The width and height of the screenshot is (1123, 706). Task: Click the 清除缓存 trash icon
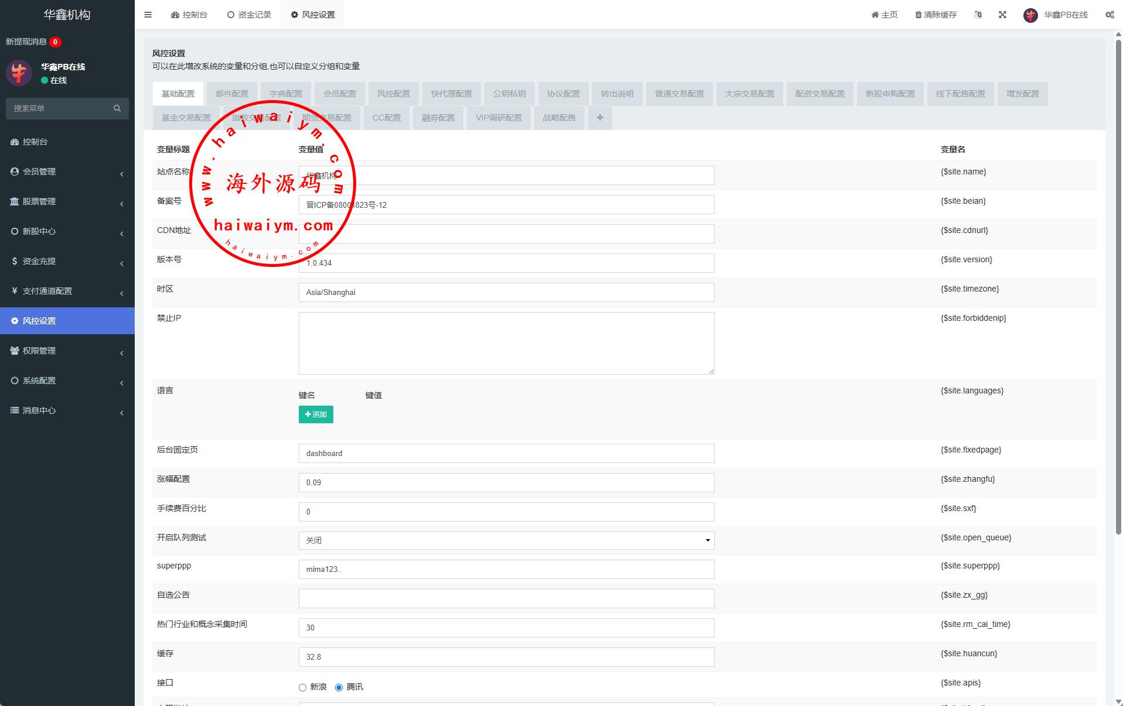[918, 15]
